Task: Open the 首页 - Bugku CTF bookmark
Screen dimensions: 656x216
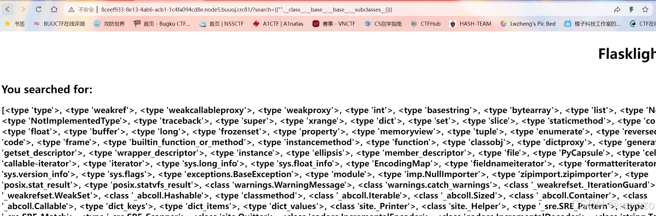Action: coord(162,24)
